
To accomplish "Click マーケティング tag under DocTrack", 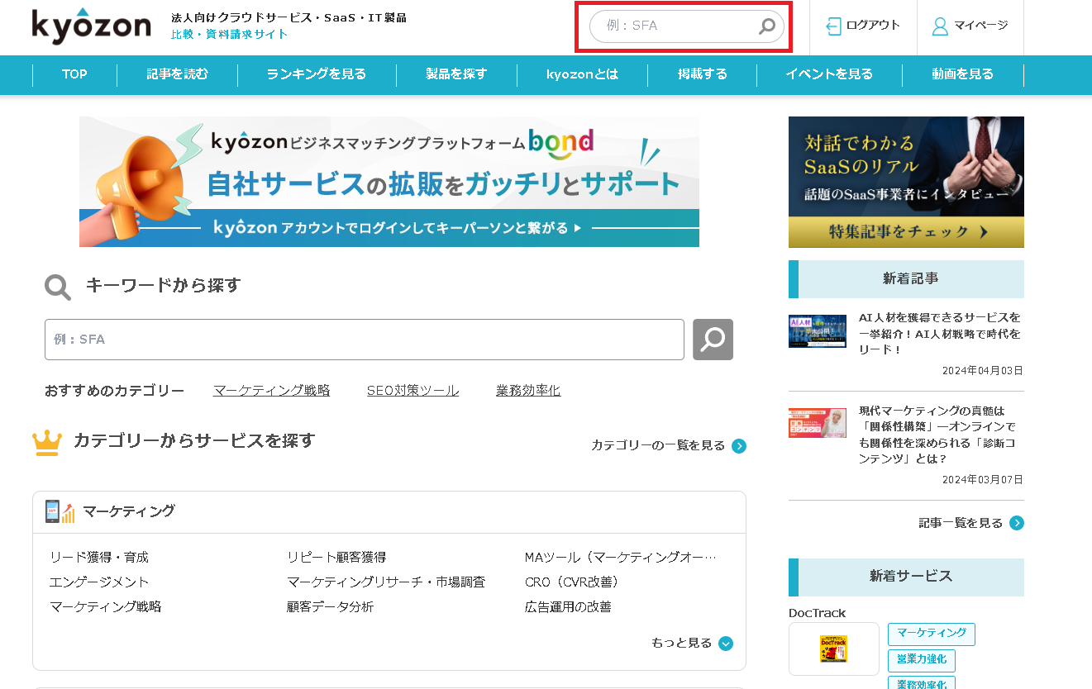I will point(932,634).
